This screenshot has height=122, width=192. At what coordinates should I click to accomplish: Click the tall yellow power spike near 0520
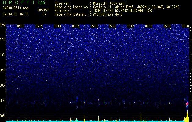pyautogui.click(x=187, y=116)
